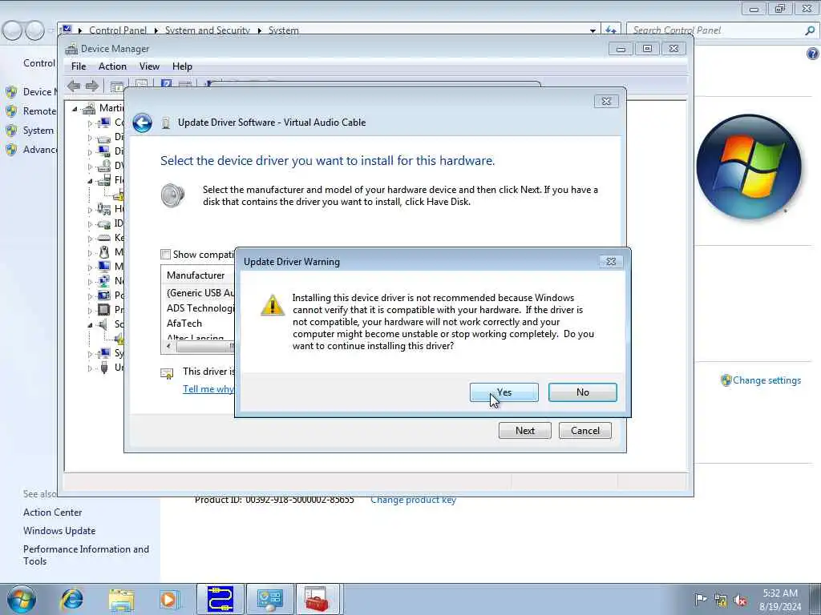Screen dimensions: 821x615
Task: Click the search magnifier icon
Action: (x=810, y=30)
